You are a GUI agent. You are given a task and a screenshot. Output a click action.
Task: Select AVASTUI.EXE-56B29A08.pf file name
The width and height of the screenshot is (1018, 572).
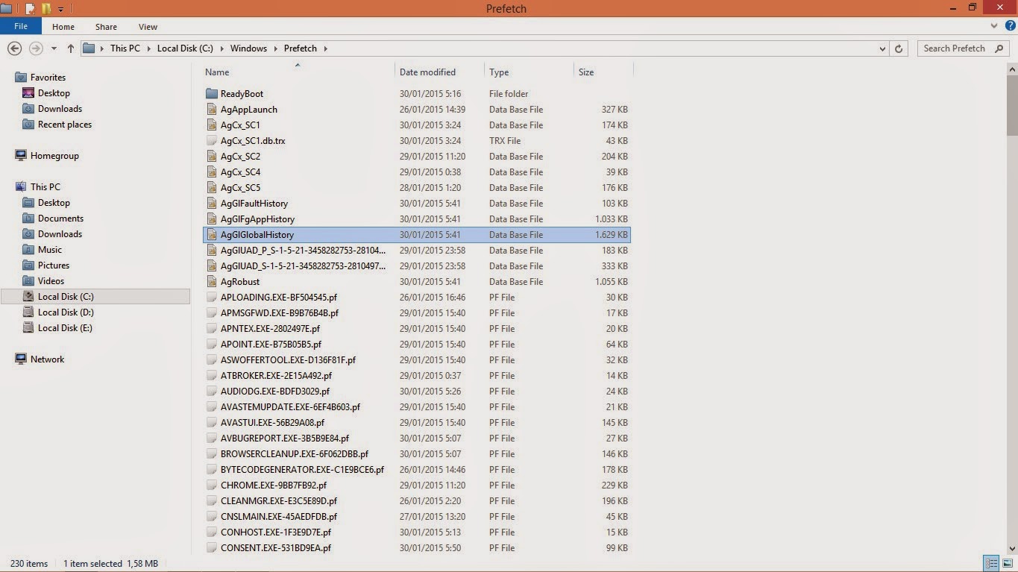[x=272, y=423]
